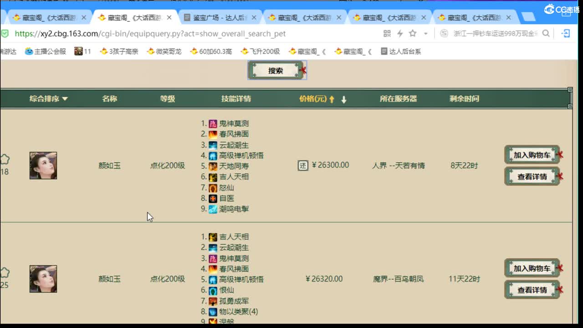Image resolution: width=583 pixels, height=328 pixels.
Task: Click the 春风拂面 skill icon in the ¥26300.00 row
Action: click(213, 134)
